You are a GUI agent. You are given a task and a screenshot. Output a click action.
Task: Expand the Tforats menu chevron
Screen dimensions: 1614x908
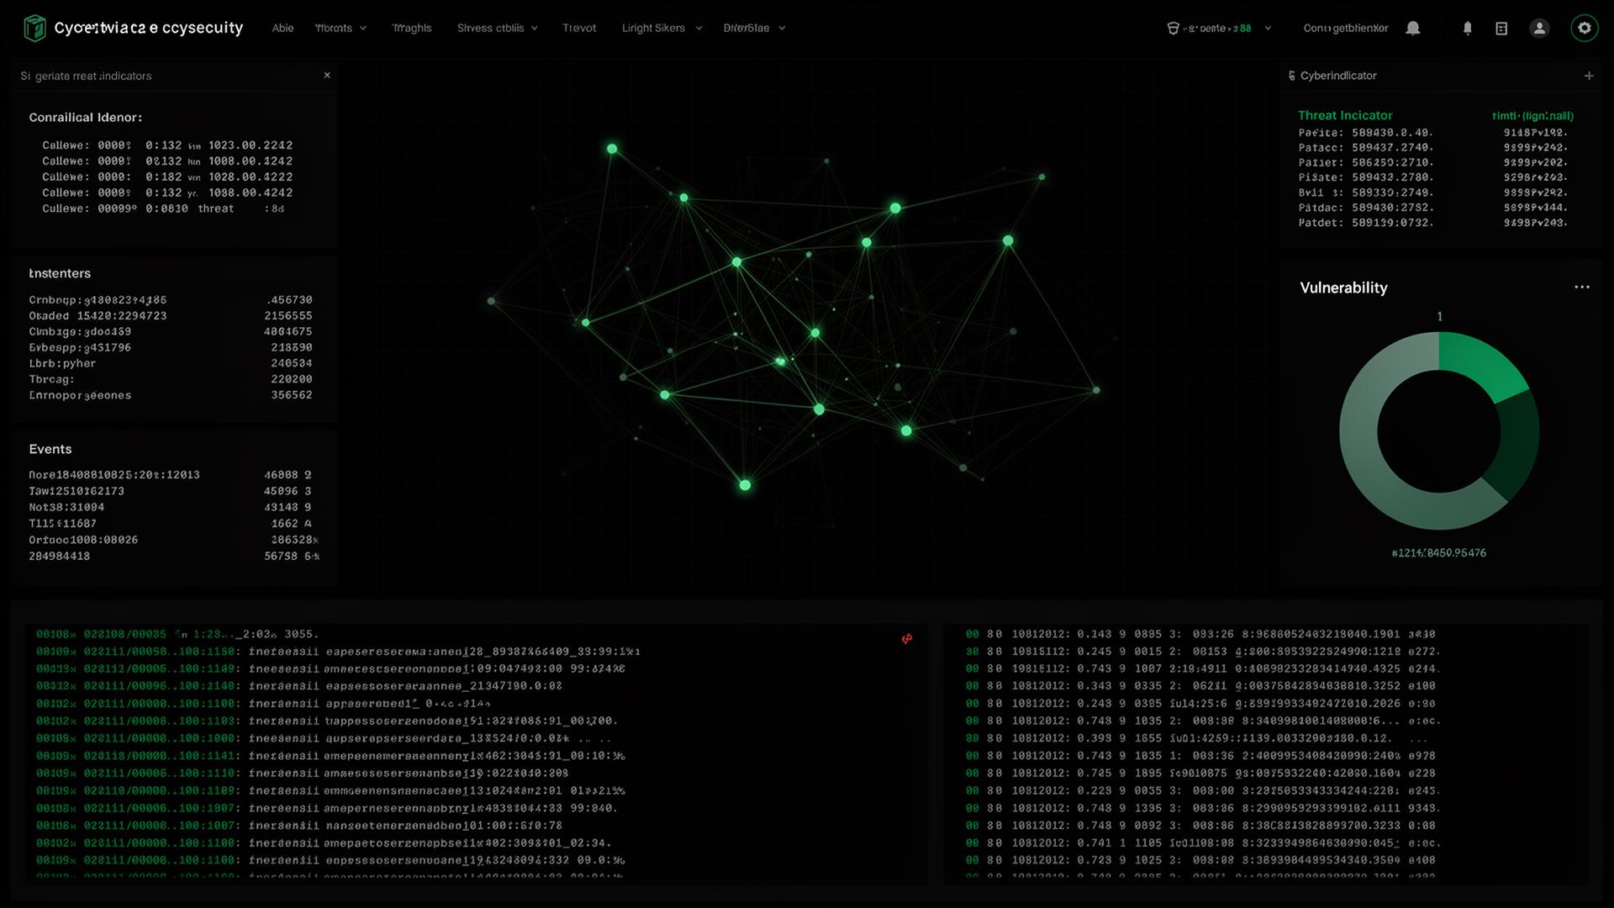point(363,28)
